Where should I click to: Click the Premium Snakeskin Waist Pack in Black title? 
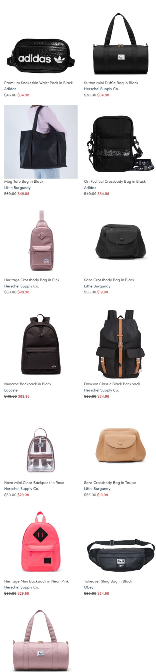38,83
